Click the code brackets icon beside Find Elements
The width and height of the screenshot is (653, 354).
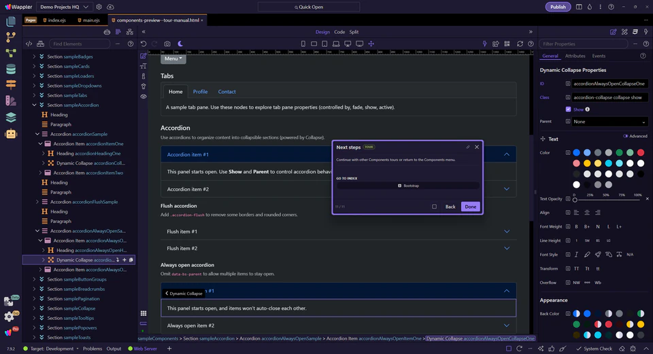(x=29, y=43)
